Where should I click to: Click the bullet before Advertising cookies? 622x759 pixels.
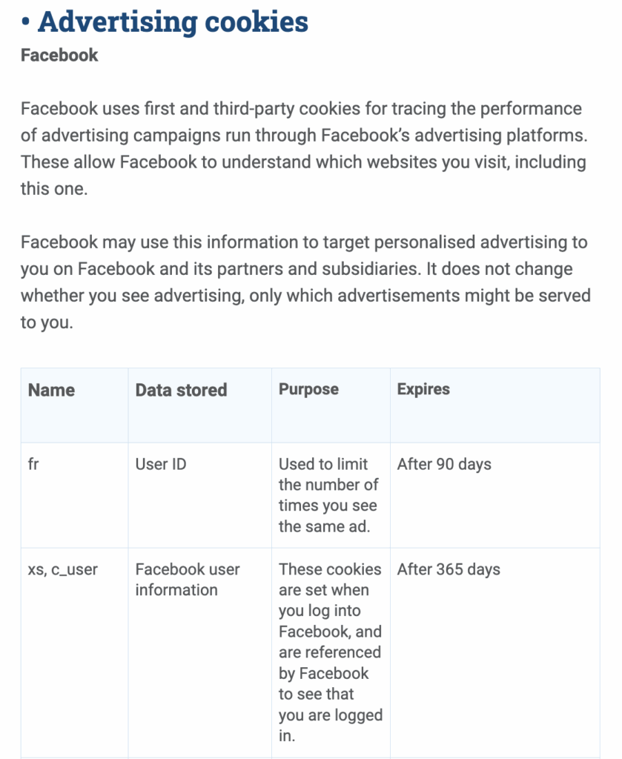(x=26, y=24)
